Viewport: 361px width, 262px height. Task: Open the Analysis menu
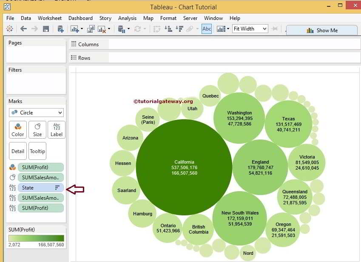click(127, 18)
